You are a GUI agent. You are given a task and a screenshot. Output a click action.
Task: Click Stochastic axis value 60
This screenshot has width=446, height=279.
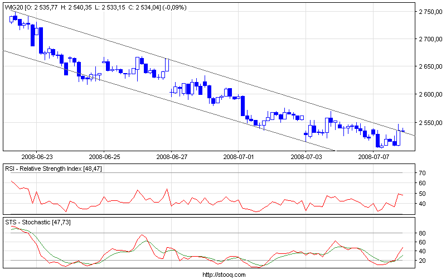coord(422,242)
